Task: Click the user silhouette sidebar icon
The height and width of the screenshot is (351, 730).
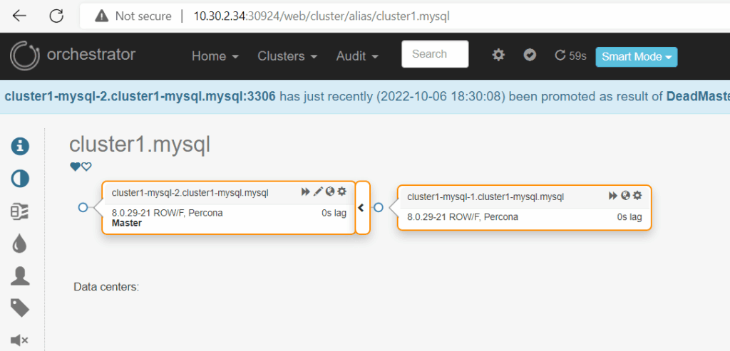Action: click(x=20, y=276)
